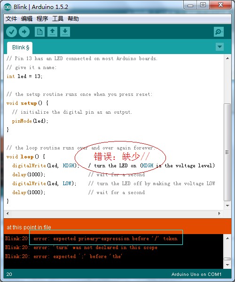This screenshot has height=282, width=235.
Task: Click the horizontal scrollbar right arrow
Action: point(219,213)
